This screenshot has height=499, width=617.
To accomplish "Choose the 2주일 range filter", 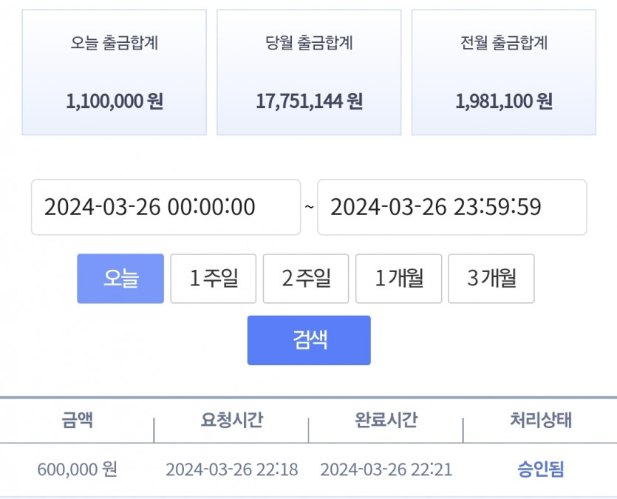I will 306,279.
